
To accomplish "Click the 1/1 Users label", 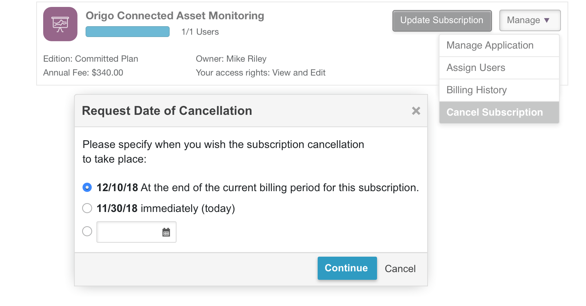I will 200,32.
